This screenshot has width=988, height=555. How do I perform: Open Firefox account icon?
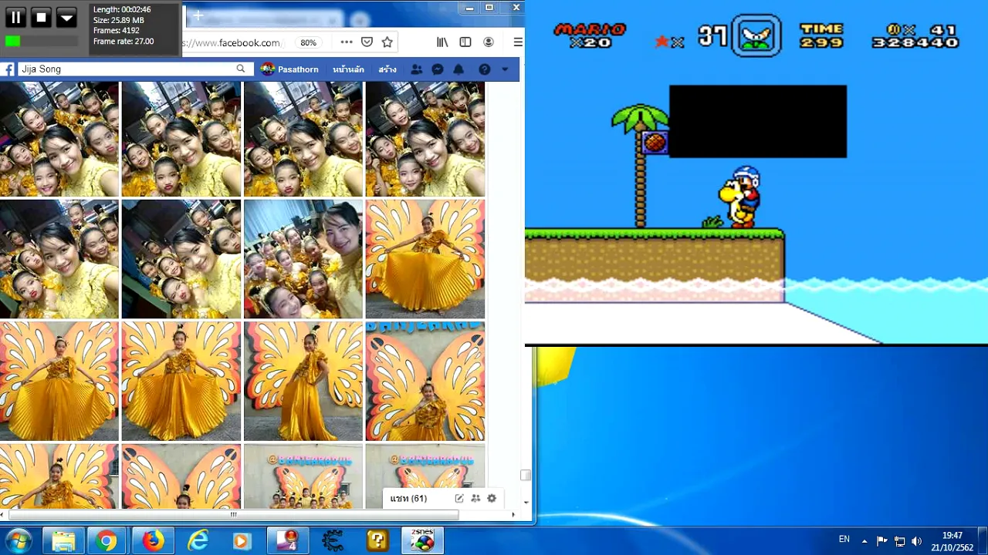tap(489, 42)
